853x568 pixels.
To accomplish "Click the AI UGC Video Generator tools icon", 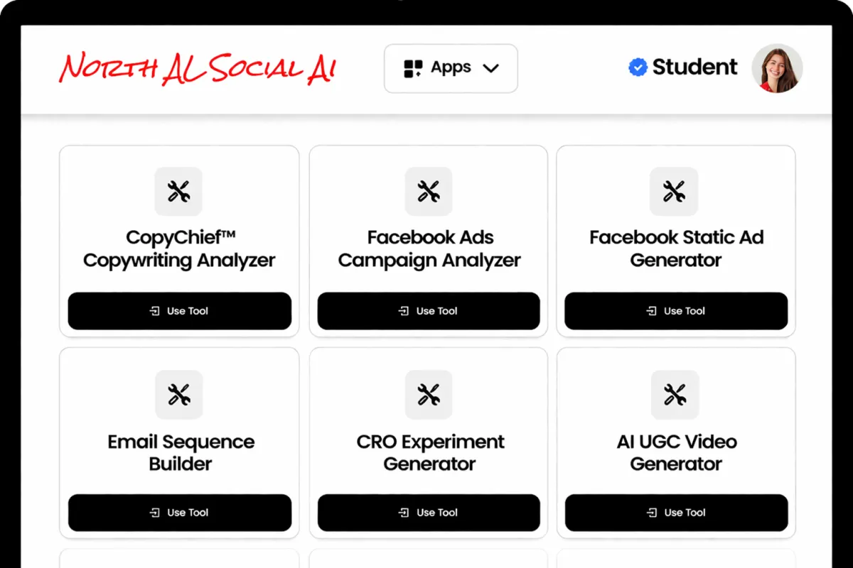I will 674,394.
